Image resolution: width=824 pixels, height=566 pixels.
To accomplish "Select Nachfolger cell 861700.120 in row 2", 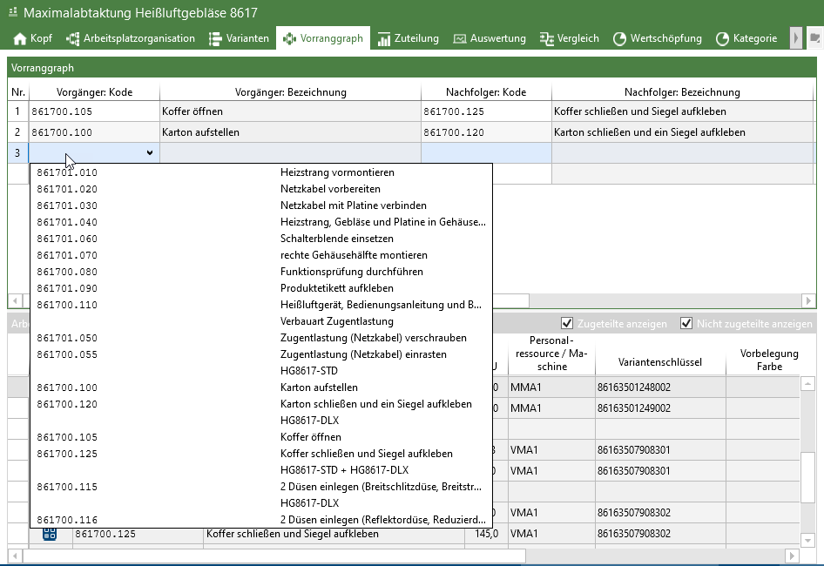I will (486, 132).
